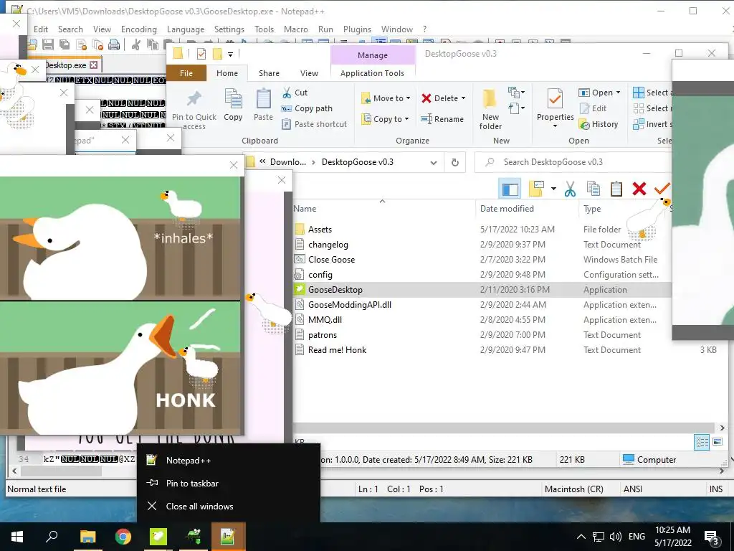Toggle the preview pane button
The image size is (734, 551).
510,189
